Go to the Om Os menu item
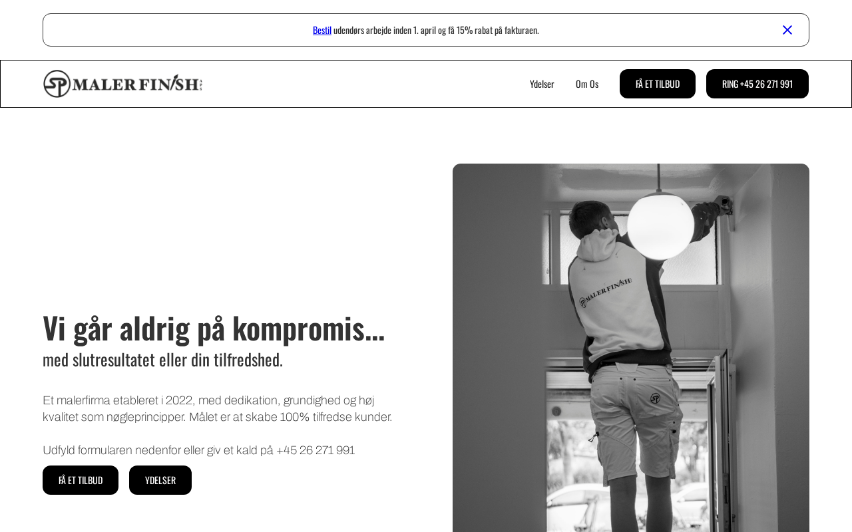This screenshot has height=532, width=852. [587, 84]
